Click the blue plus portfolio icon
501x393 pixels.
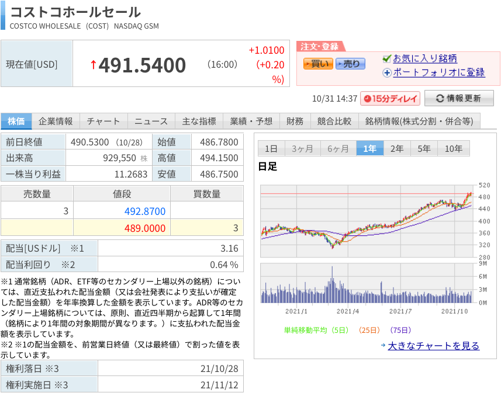tap(387, 73)
